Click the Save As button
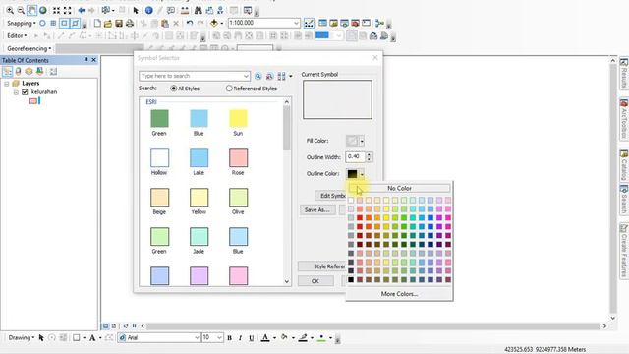The image size is (629, 354). click(316, 209)
